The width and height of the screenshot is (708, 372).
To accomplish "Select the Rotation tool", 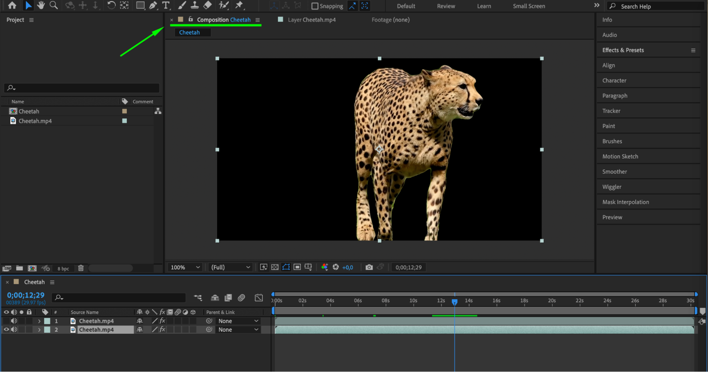I will (x=111, y=5).
